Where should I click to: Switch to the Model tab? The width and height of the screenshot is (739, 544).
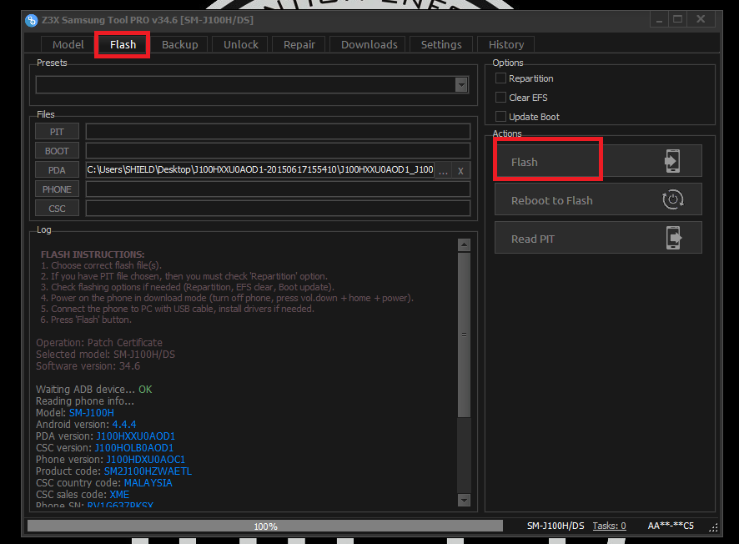pos(68,44)
